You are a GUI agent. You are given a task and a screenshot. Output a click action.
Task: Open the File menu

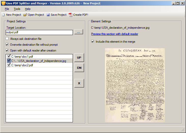click(7, 9)
